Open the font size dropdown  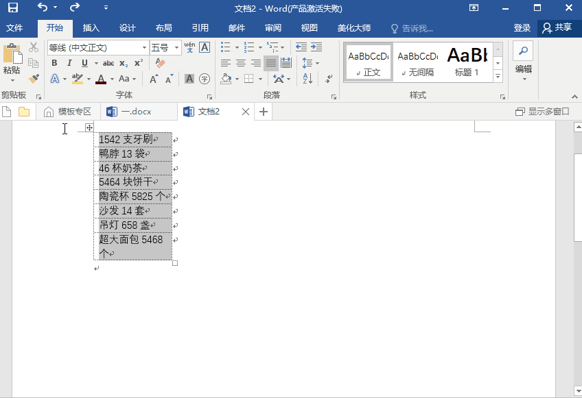pyautogui.click(x=177, y=48)
